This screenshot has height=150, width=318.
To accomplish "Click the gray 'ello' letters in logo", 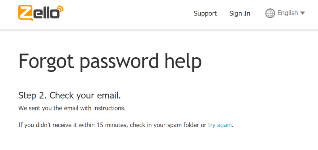I will tap(46, 14).
